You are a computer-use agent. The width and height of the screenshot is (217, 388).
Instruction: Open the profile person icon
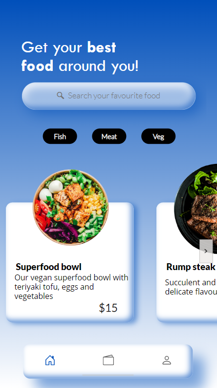point(167,360)
